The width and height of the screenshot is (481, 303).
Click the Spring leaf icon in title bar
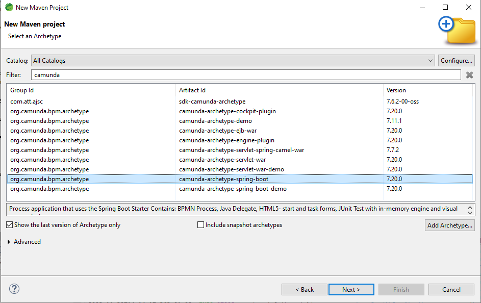click(9, 7)
